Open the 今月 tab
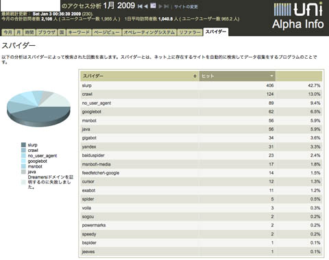The image size is (329, 260). click(8, 32)
